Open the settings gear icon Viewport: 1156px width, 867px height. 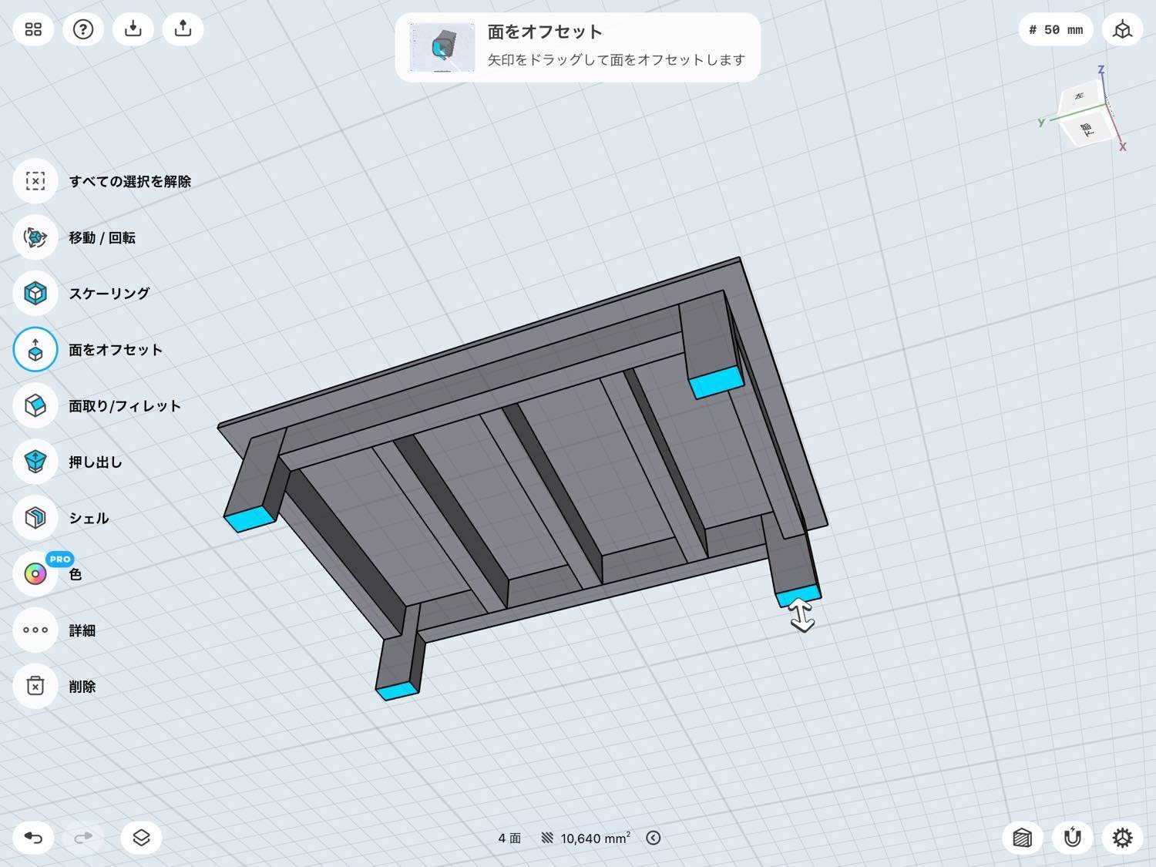click(x=1122, y=838)
